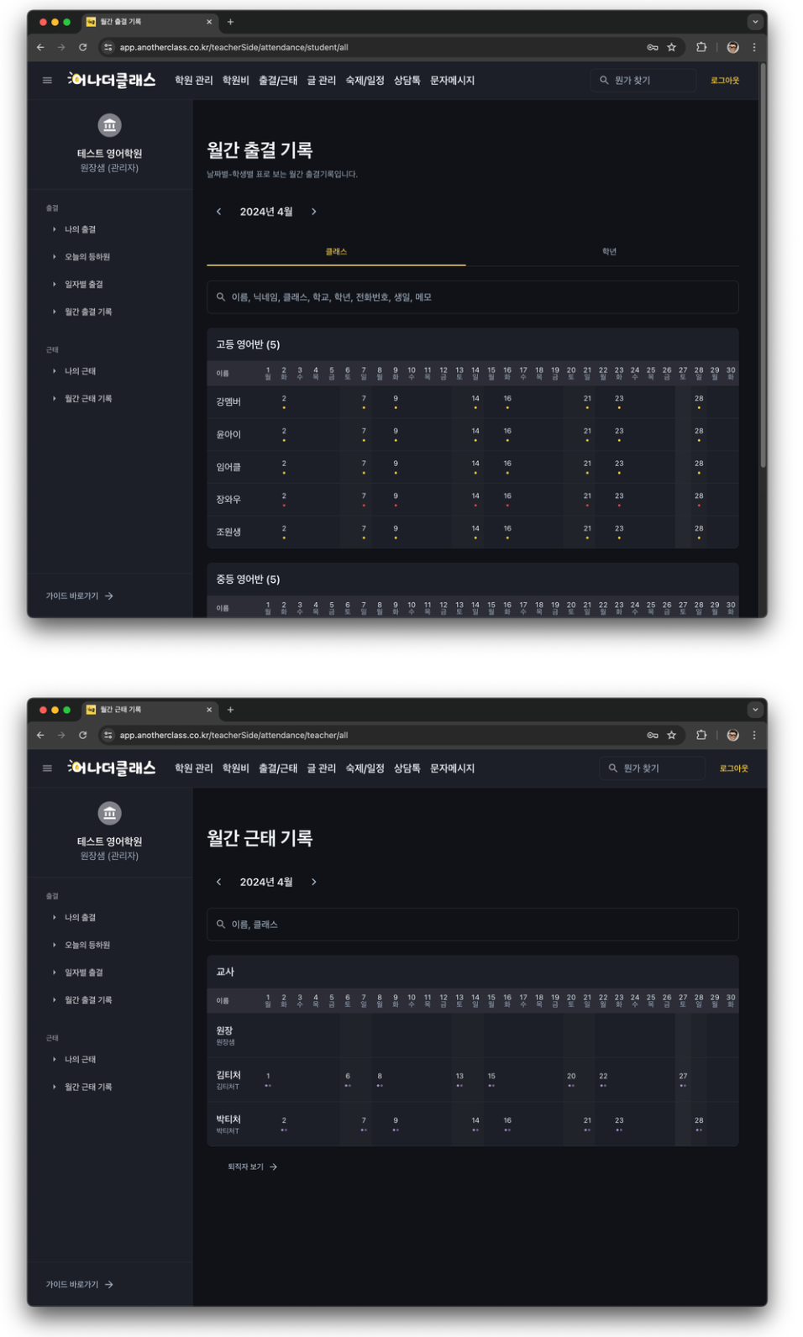Open a new tab next to 월간 출결 기록 tab

point(230,22)
